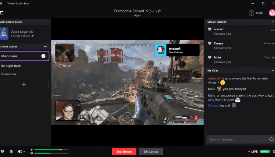Screen dimensions: 275x157
Task: Click the Main Game checkmark
Action: (x=43, y=56)
